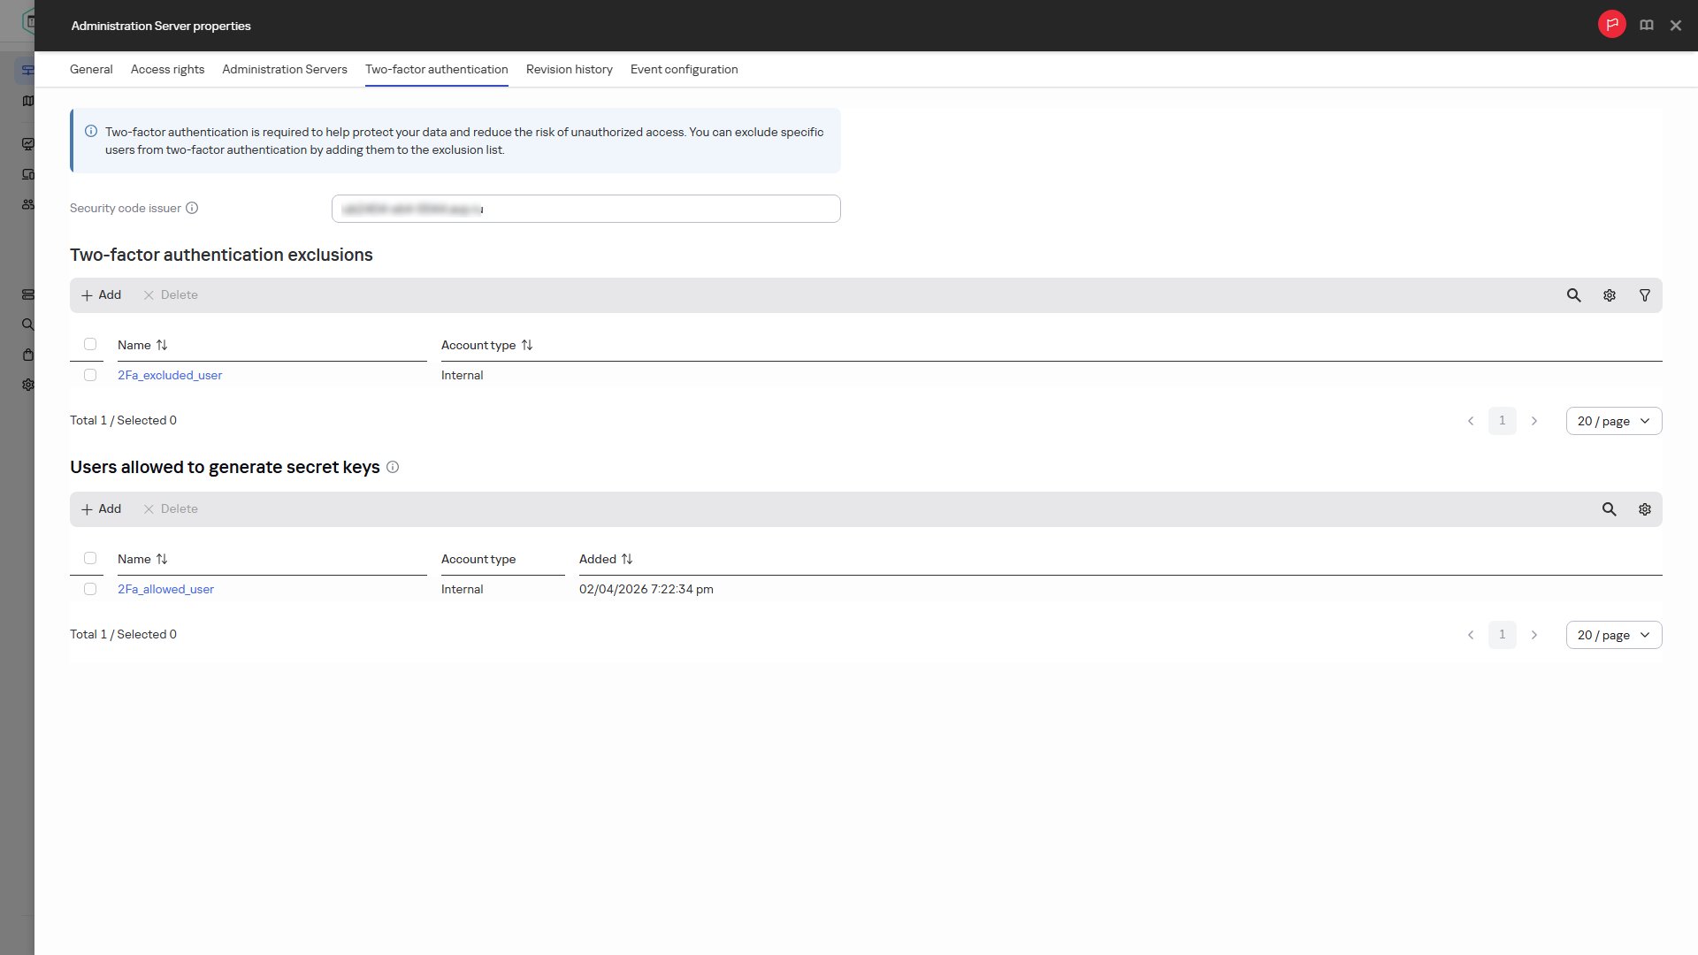Click info icon beside Security code issuer
This screenshot has width=1698, height=955.
192,208
